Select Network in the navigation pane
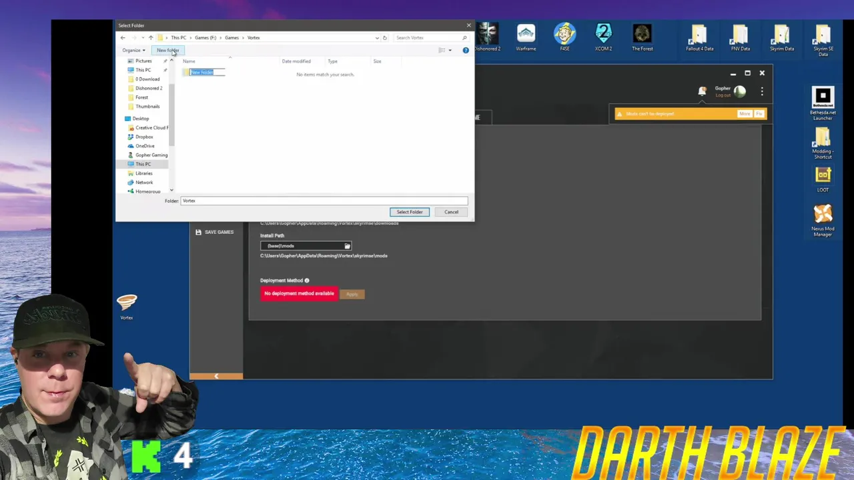This screenshot has height=480, width=854. pos(144,182)
